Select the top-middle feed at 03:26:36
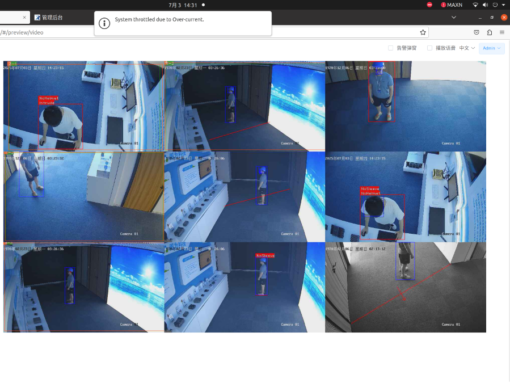The width and height of the screenshot is (510, 383). pyautogui.click(x=245, y=106)
